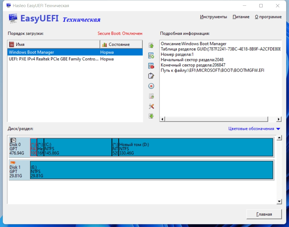Click the Описание:Windows Boot Manager line
The width and height of the screenshot is (289, 227).
click(194, 44)
